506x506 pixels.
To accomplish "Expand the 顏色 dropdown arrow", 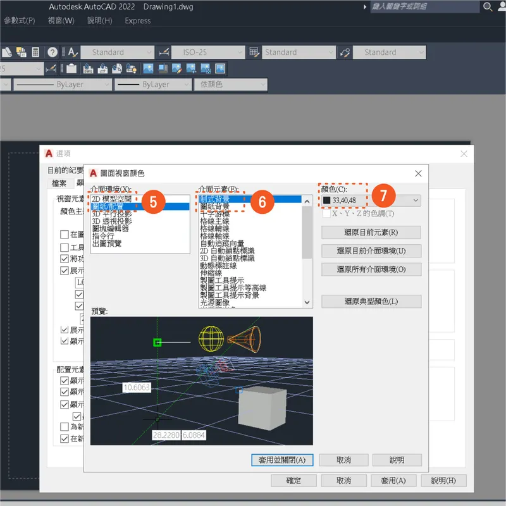I will pyautogui.click(x=416, y=201).
